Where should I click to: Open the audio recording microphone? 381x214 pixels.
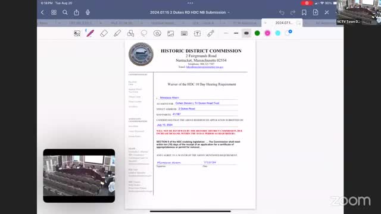tap(88, 12)
